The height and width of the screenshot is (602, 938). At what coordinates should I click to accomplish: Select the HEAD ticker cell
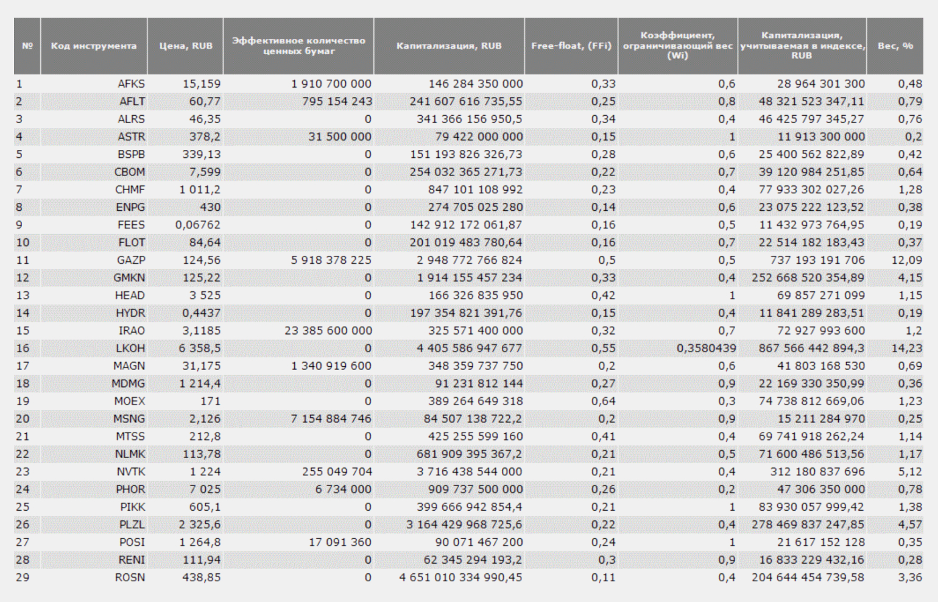tap(130, 296)
